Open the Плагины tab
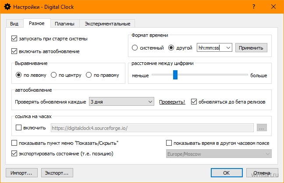Screen dimensions: 284x183 pos(65,24)
